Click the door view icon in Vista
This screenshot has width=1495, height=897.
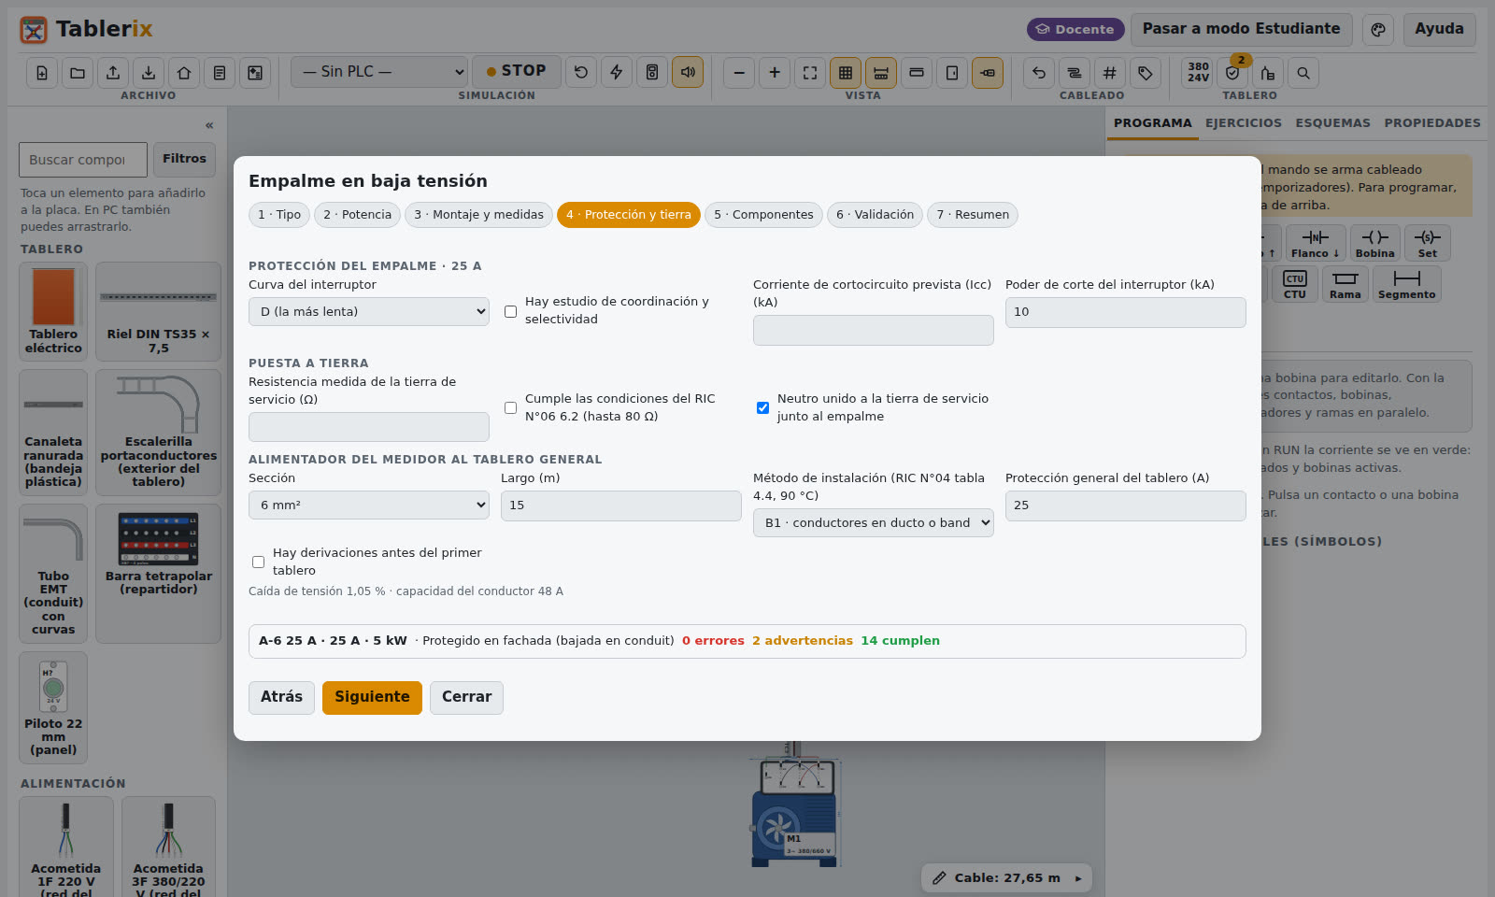[x=952, y=73]
